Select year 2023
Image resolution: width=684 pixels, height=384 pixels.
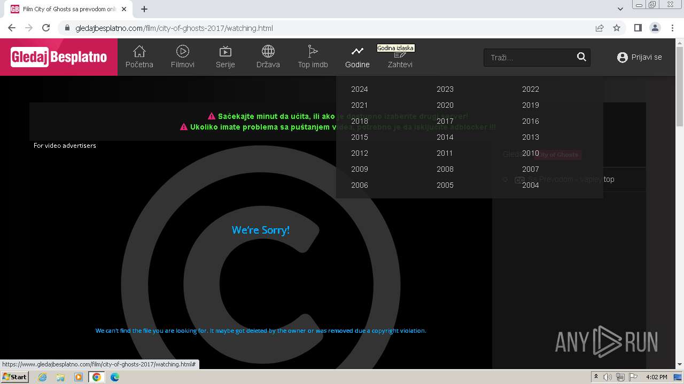click(445, 89)
